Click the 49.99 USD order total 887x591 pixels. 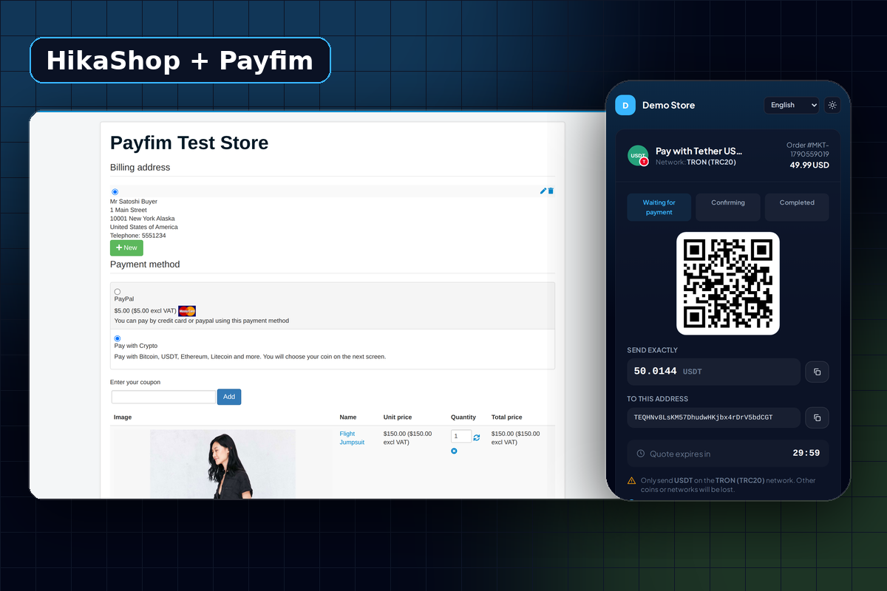point(809,165)
